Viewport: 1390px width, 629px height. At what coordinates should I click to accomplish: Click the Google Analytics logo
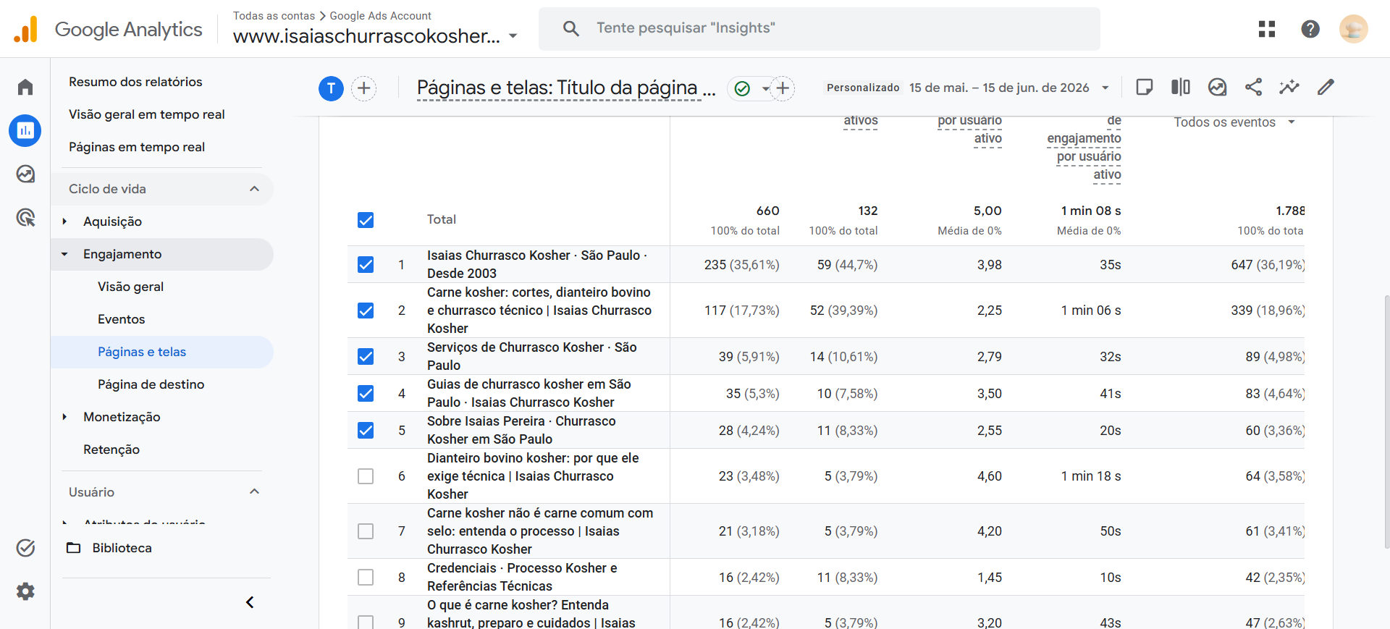pyautogui.click(x=109, y=29)
